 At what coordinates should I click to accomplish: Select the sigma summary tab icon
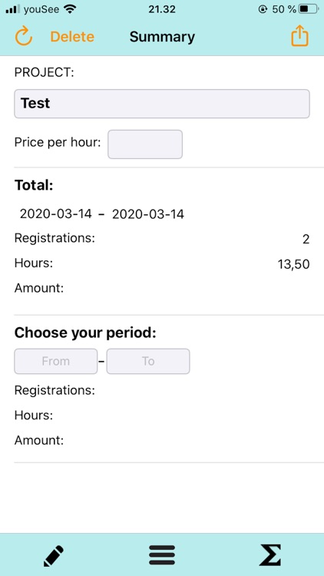coord(270,555)
